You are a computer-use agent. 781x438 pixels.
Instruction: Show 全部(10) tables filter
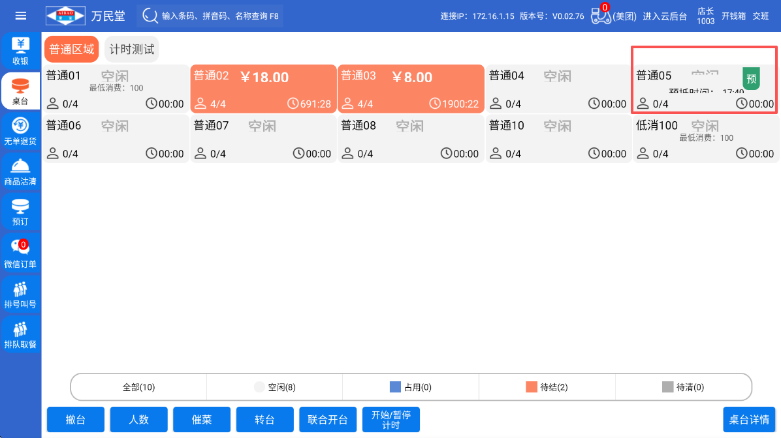(138, 387)
